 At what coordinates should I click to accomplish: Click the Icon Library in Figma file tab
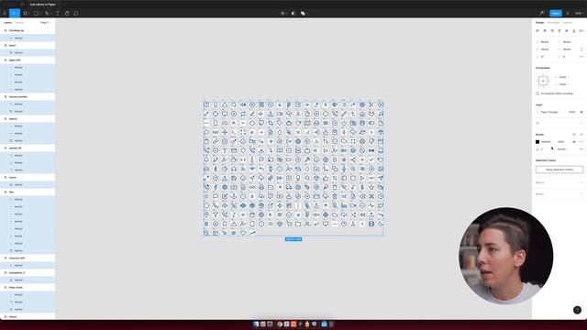point(43,5)
